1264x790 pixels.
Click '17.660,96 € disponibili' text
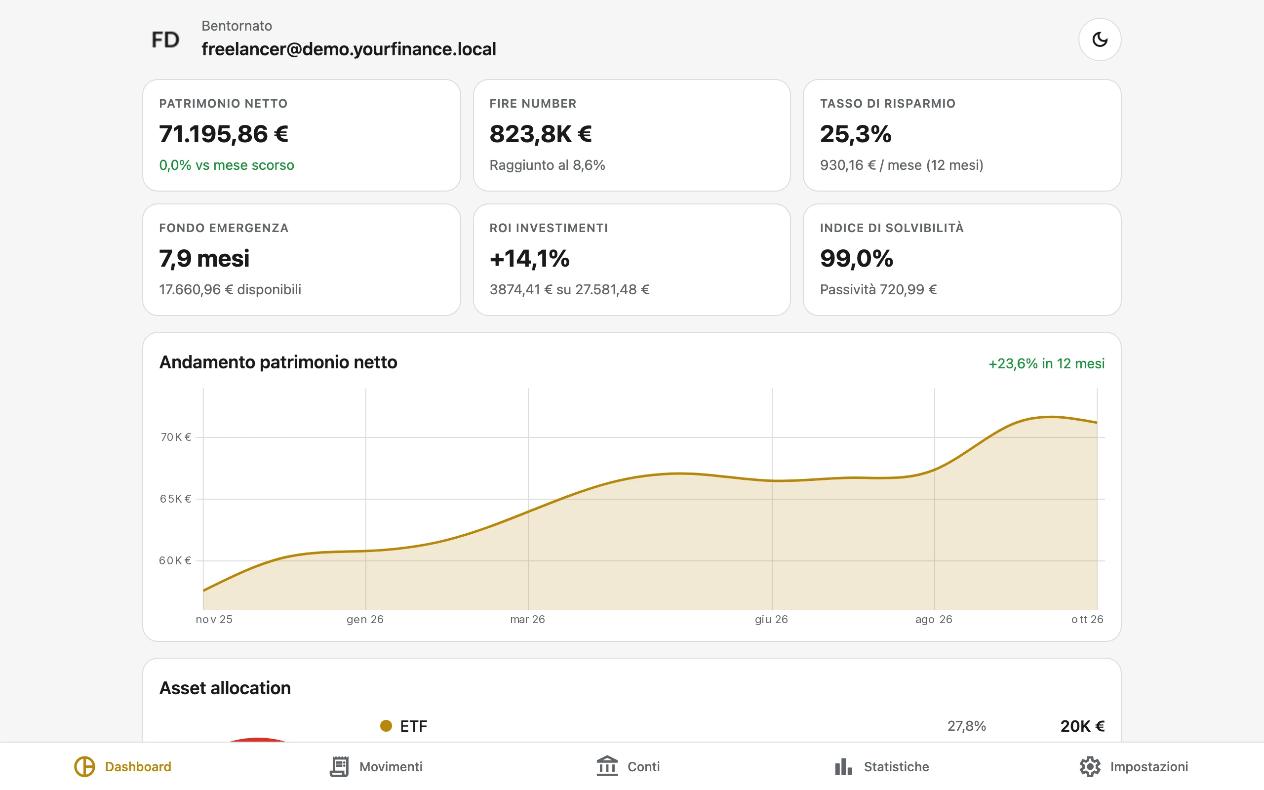pyautogui.click(x=230, y=289)
